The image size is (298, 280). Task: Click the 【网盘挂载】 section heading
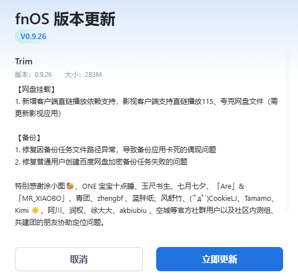coord(36,90)
